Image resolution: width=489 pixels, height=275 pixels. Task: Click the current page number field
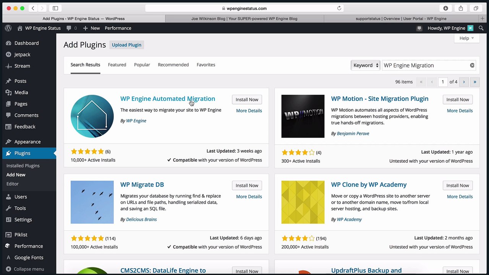pos(443,82)
